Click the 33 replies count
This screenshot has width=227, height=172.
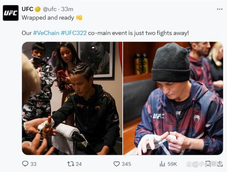34,164
